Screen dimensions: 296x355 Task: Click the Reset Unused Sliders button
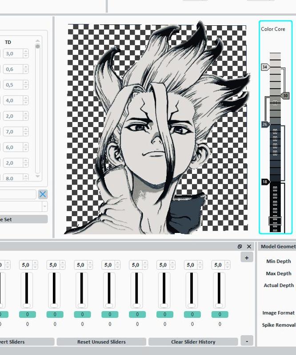click(x=101, y=342)
